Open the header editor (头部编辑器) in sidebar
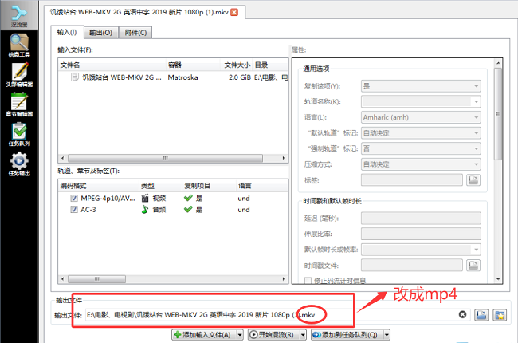The image size is (518, 343). (19, 75)
